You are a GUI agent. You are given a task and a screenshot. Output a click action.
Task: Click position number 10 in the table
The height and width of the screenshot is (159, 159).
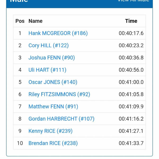pyautogui.click(x=20, y=143)
